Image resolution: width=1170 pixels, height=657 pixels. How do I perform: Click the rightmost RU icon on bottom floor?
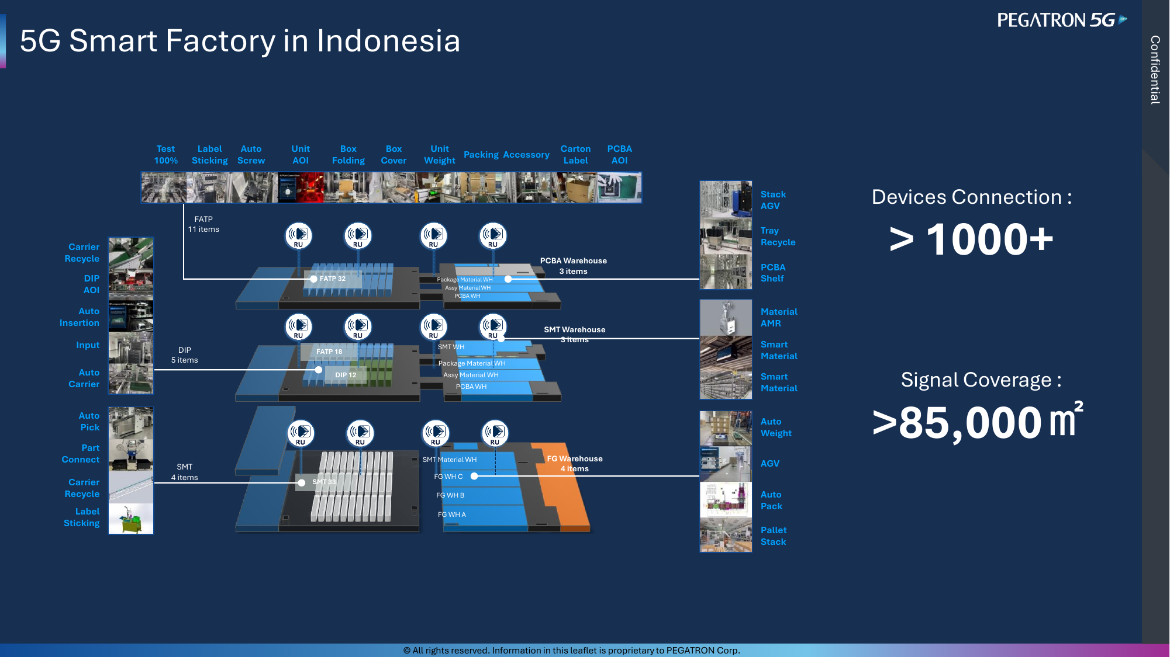pos(495,433)
